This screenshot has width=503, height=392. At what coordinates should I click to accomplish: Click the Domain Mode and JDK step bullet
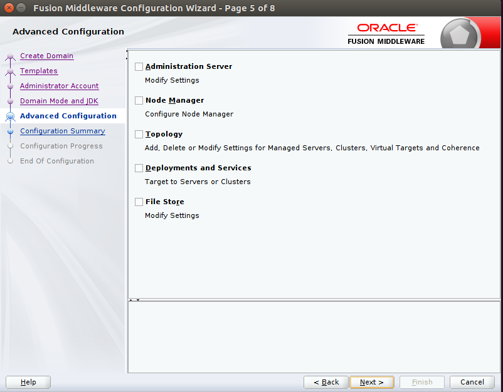point(10,101)
